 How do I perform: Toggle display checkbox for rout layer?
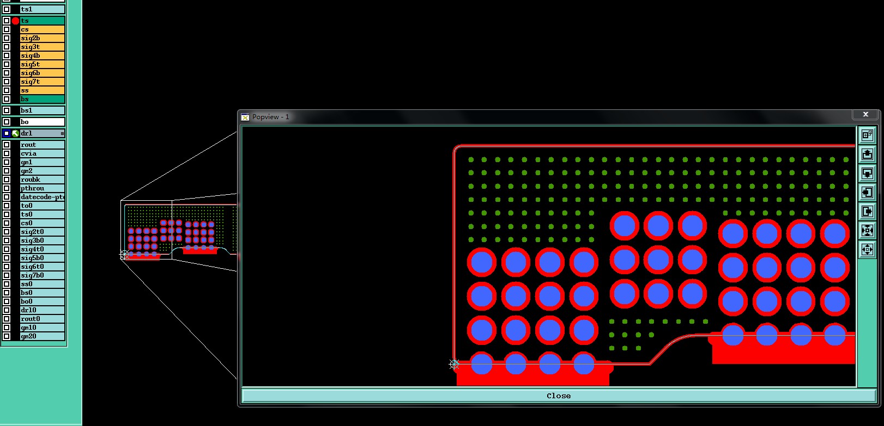(x=7, y=145)
